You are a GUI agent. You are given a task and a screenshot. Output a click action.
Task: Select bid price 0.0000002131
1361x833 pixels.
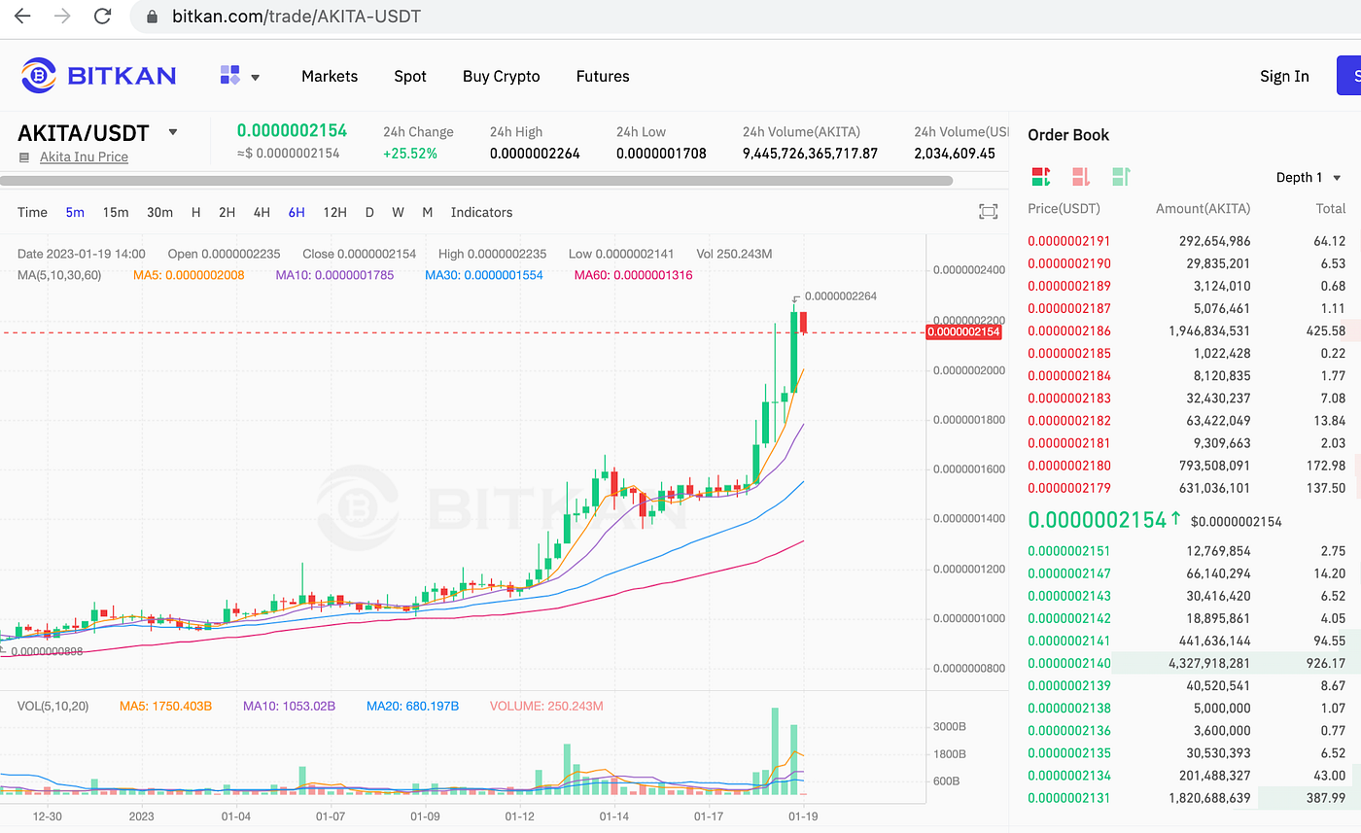pos(1068,798)
